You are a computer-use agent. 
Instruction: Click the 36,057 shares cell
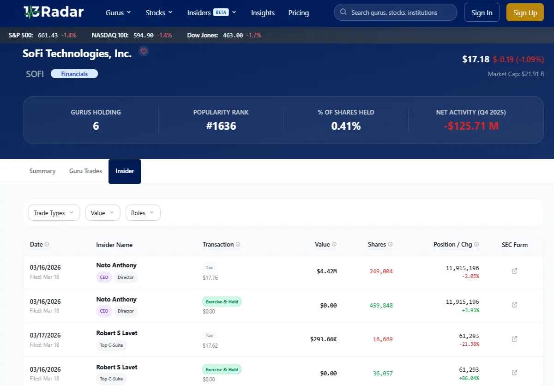coord(383,373)
